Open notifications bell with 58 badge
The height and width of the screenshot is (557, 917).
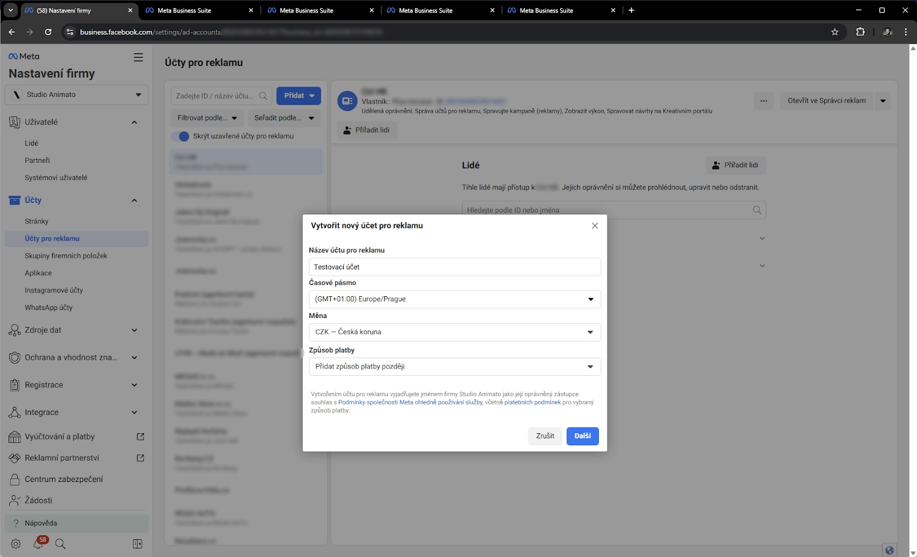(39, 543)
